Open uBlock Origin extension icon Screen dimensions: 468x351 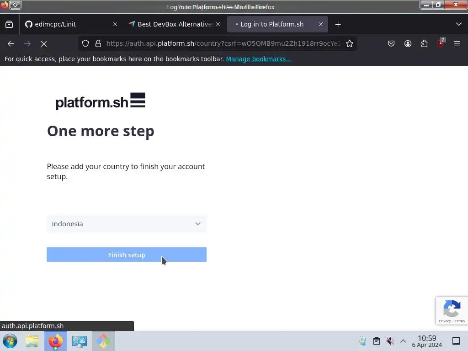(441, 43)
